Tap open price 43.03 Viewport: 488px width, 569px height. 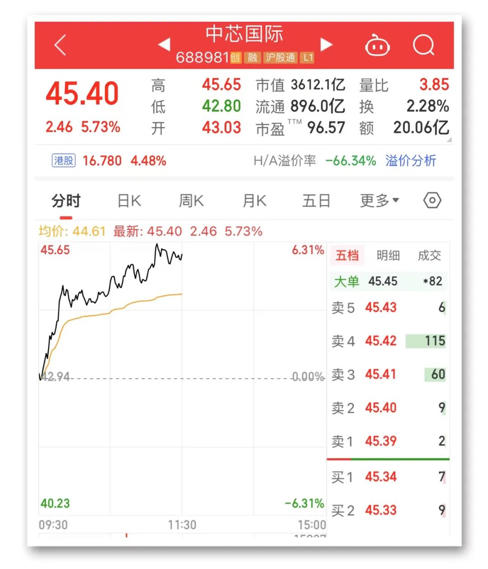point(221,127)
